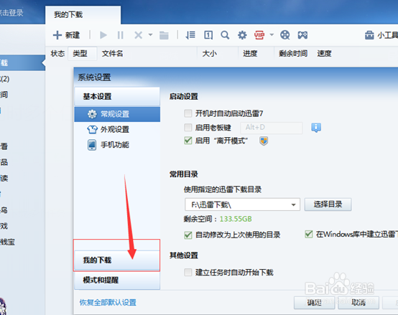The image size is (398, 315).
Task: Sort by the 类型 column header
Action: click(82, 54)
